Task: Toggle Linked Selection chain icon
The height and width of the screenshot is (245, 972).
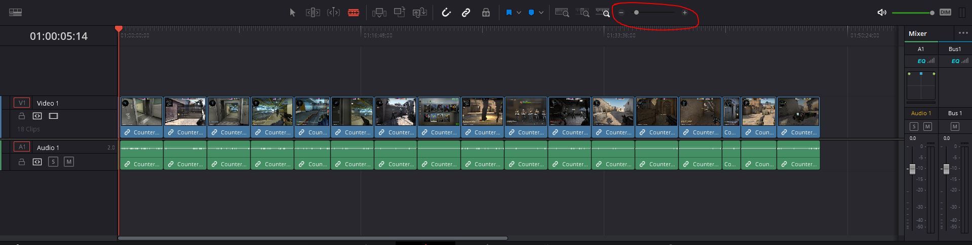Action: tap(465, 13)
